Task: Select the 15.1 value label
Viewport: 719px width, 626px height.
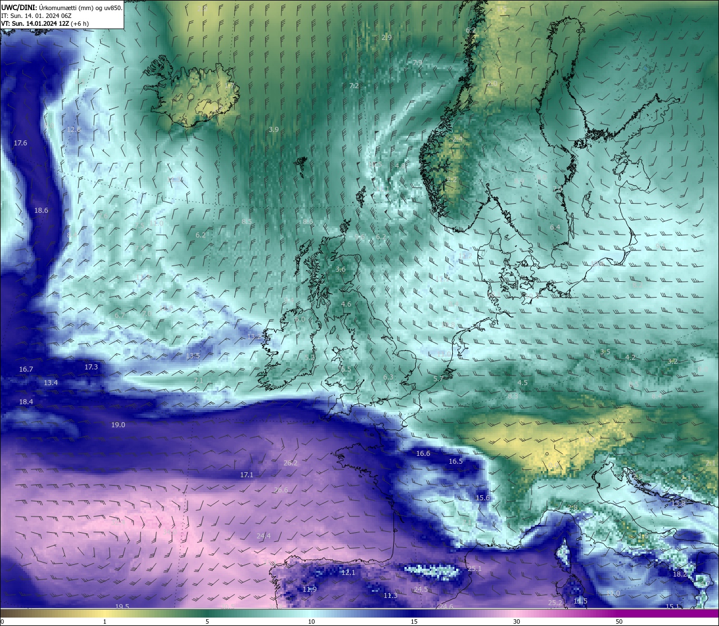Action: [672, 607]
